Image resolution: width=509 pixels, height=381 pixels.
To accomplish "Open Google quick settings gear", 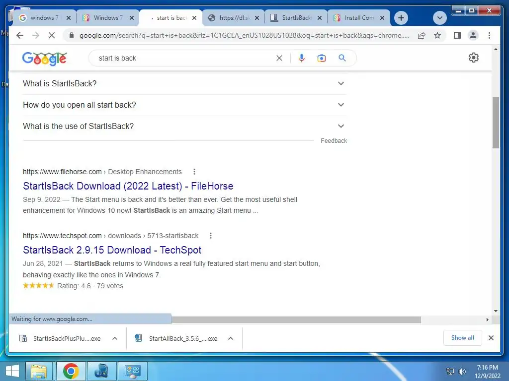I will 473,58.
